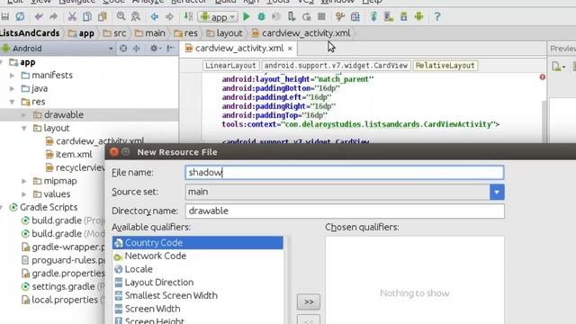Collapse the layout folder arrow

click(x=24, y=128)
